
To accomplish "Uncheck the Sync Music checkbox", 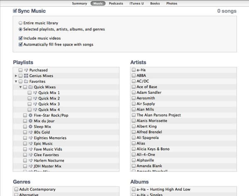I will click(15, 11).
